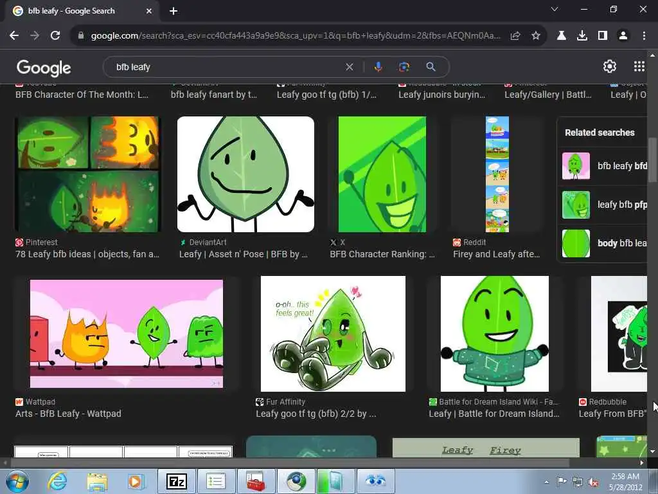Image resolution: width=658 pixels, height=494 pixels.
Task: Open 'Leafy | Battle for Dream Island' link
Action: (494, 414)
